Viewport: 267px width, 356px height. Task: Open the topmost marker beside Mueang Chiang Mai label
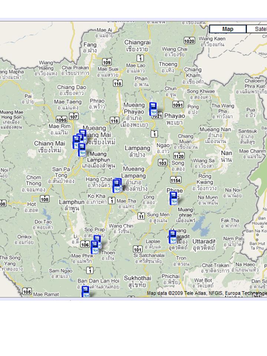point(83,133)
